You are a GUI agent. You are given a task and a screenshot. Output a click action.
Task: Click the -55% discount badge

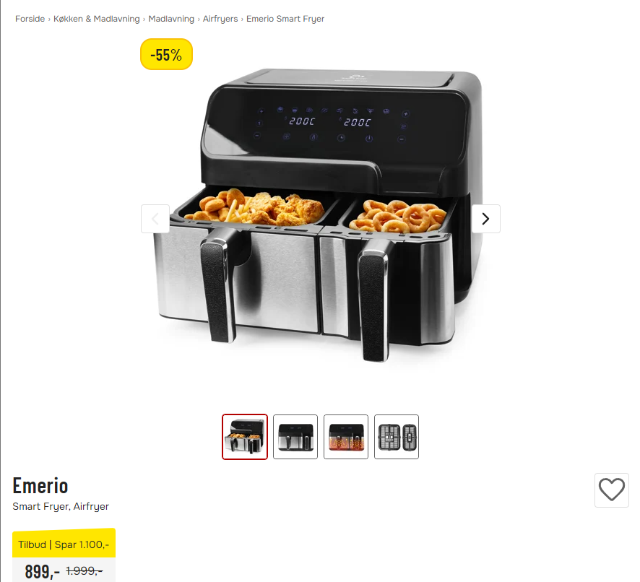(167, 54)
